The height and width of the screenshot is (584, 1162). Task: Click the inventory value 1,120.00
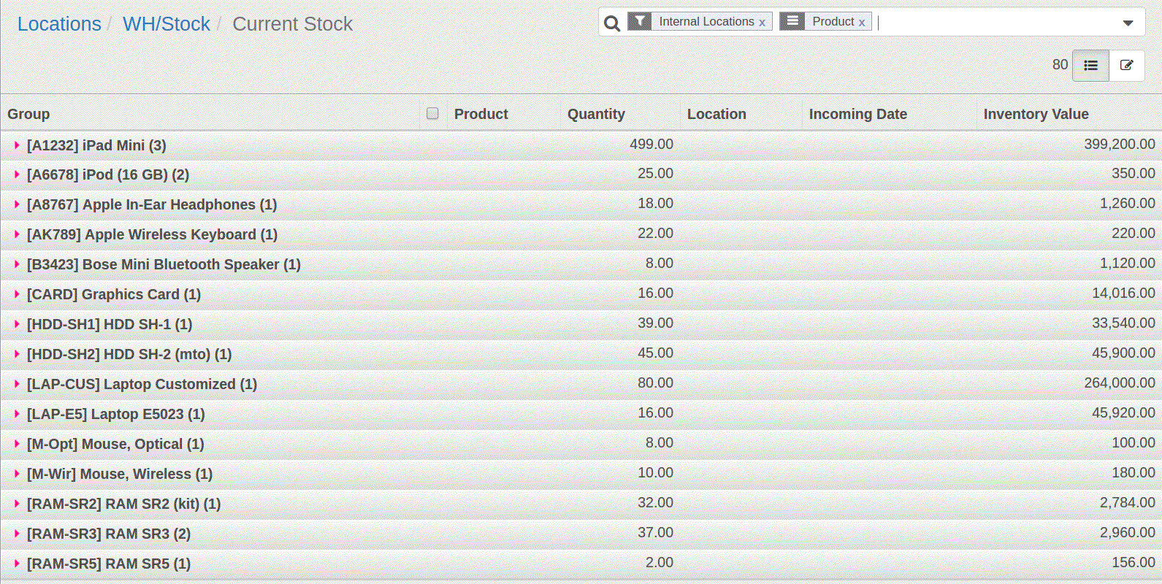coord(1127,264)
